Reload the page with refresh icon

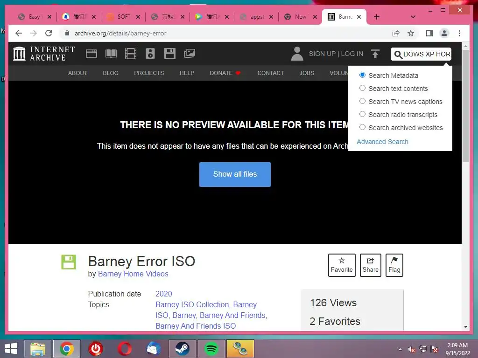pyautogui.click(x=49, y=33)
